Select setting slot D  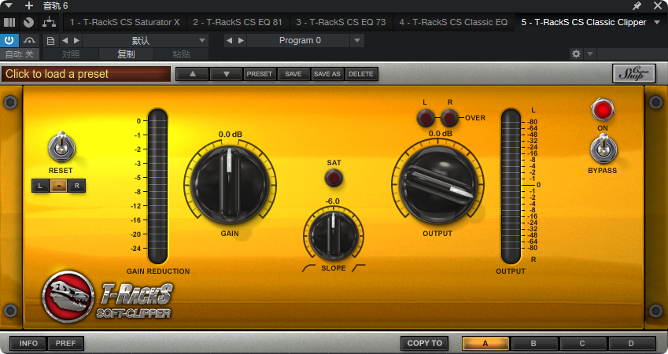click(x=631, y=343)
